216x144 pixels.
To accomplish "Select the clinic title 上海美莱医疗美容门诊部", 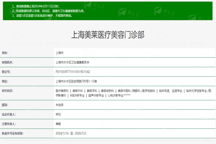I will pos(108,35).
